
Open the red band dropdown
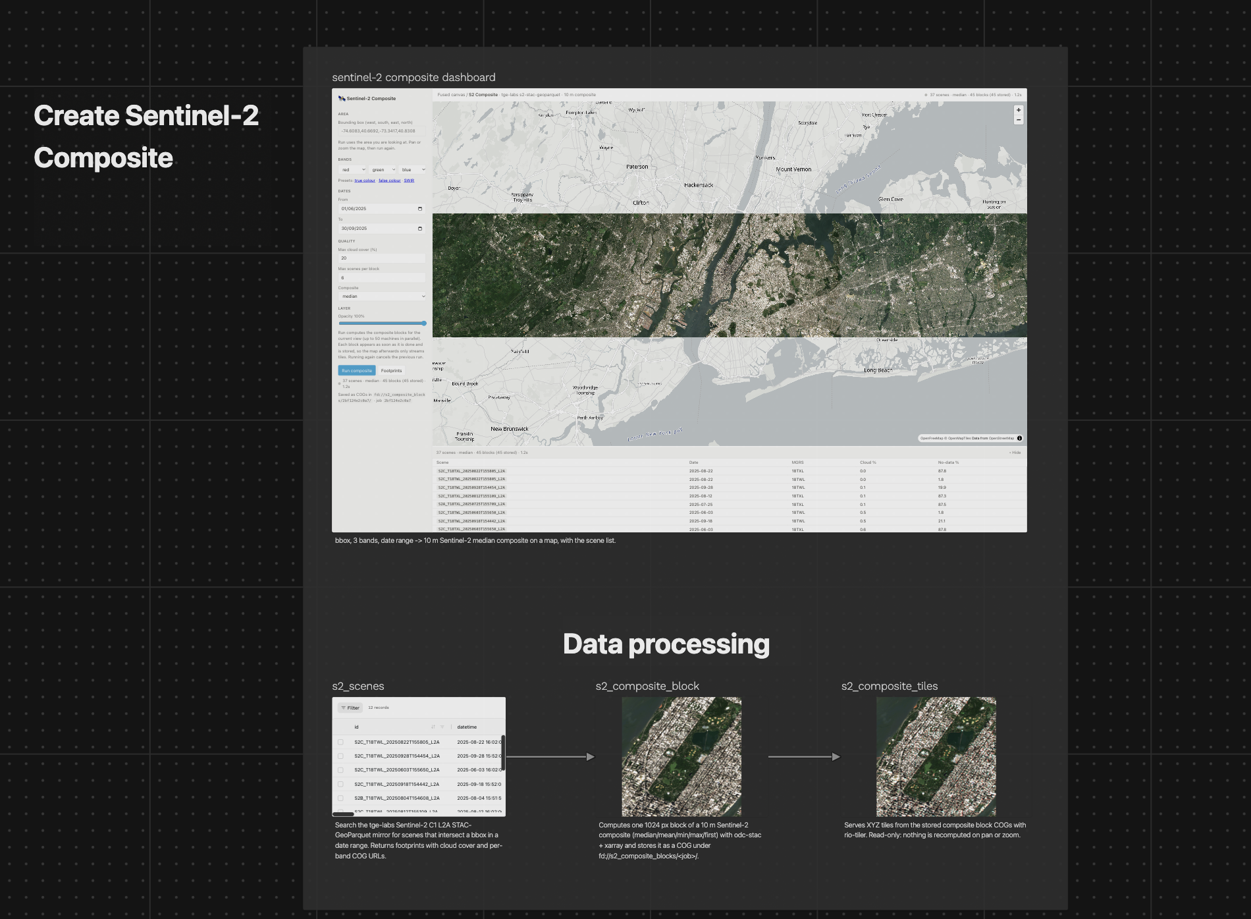point(352,170)
